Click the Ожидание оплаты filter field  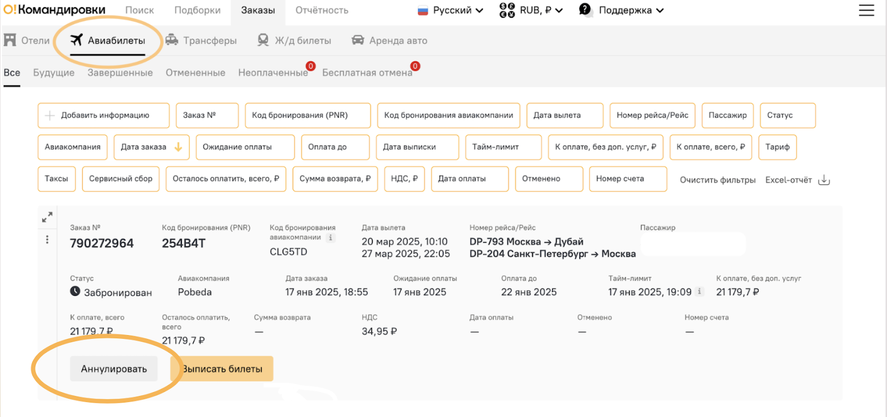245,147
